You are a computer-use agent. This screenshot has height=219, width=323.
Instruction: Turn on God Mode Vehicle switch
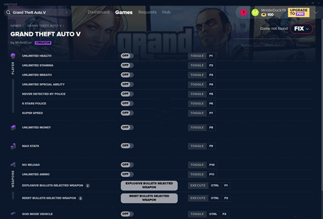(127, 214)
